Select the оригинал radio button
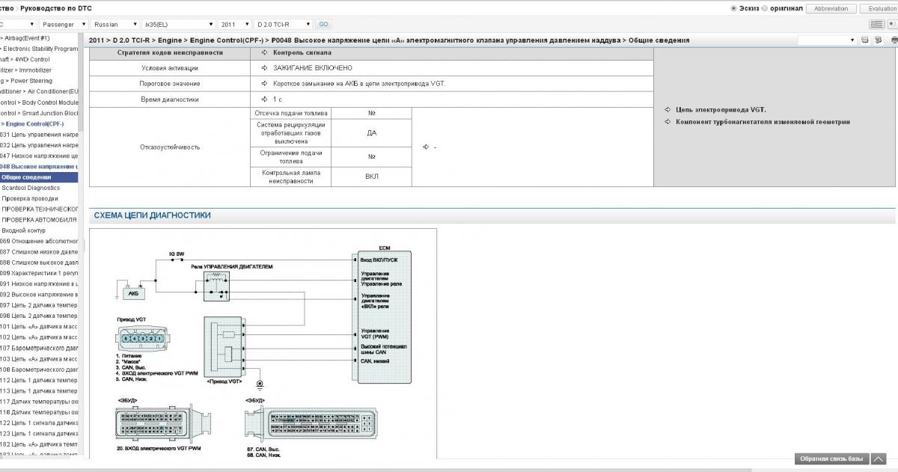898x472 pixels. pos(764,8)
